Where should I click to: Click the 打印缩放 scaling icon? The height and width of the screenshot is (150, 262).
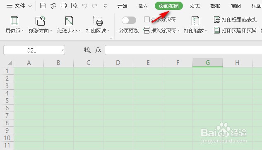click(195, 21)
